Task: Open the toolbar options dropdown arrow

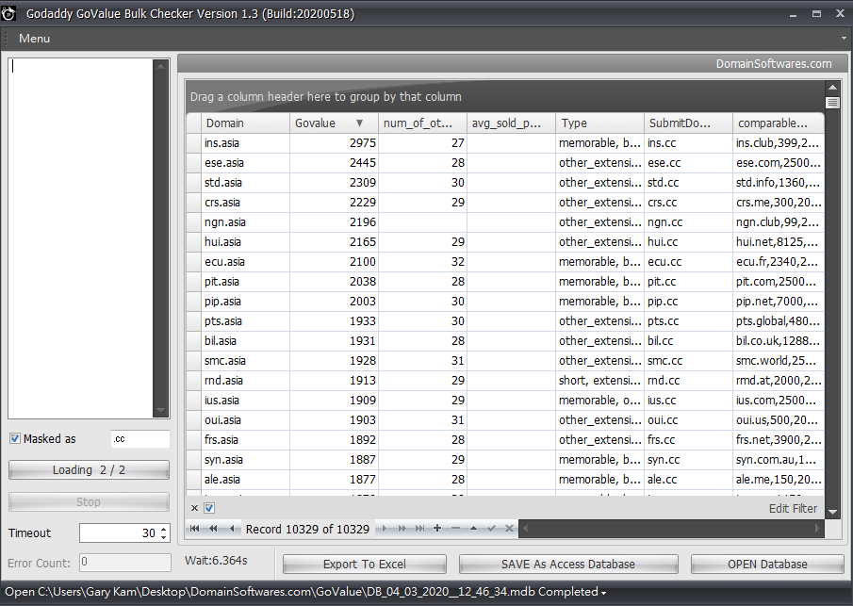Action: click(x=844, y=39)
